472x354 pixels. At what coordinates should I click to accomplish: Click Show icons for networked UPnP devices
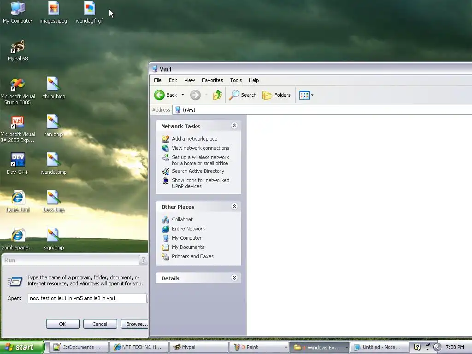[201, 183]
